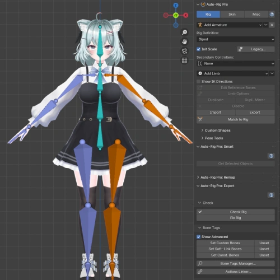The image size is (280, 280).
Task: Click the hand pan viewport icon
Action: pos(184,41)
